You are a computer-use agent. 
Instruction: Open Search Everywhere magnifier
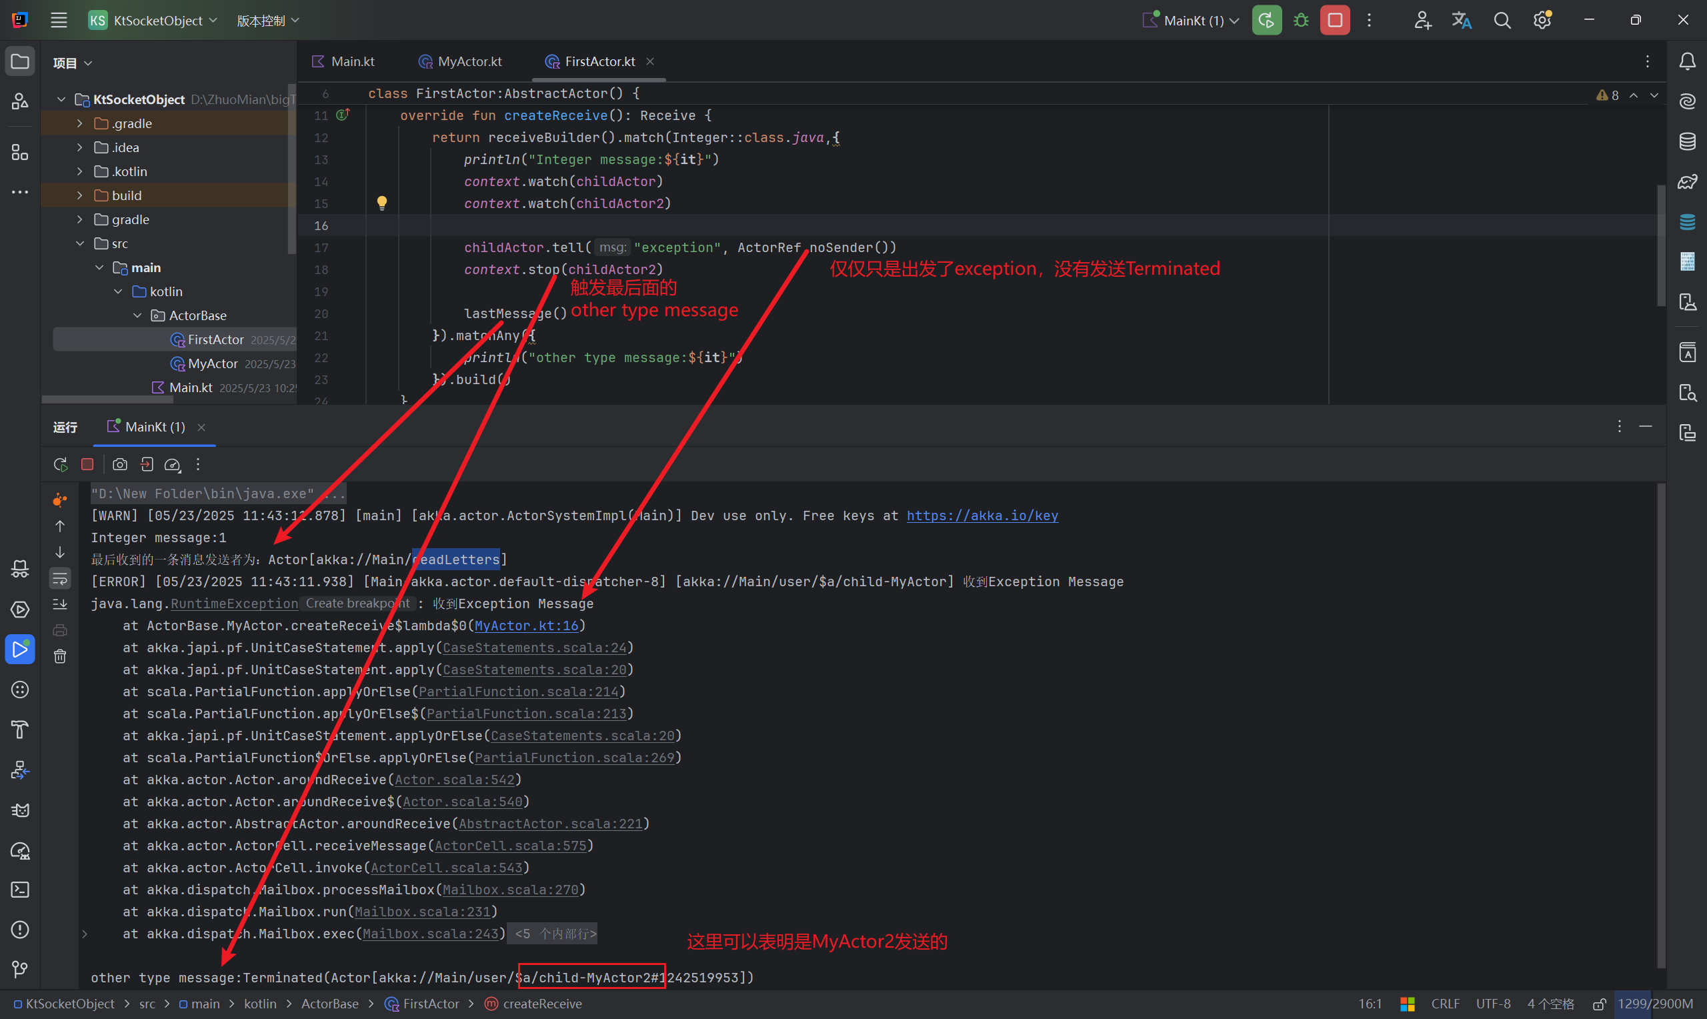(1502, 20)
